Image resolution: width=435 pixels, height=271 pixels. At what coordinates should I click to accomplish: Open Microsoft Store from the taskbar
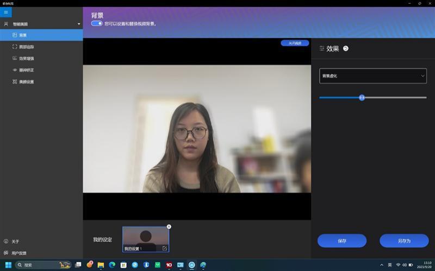pos(123,265)
